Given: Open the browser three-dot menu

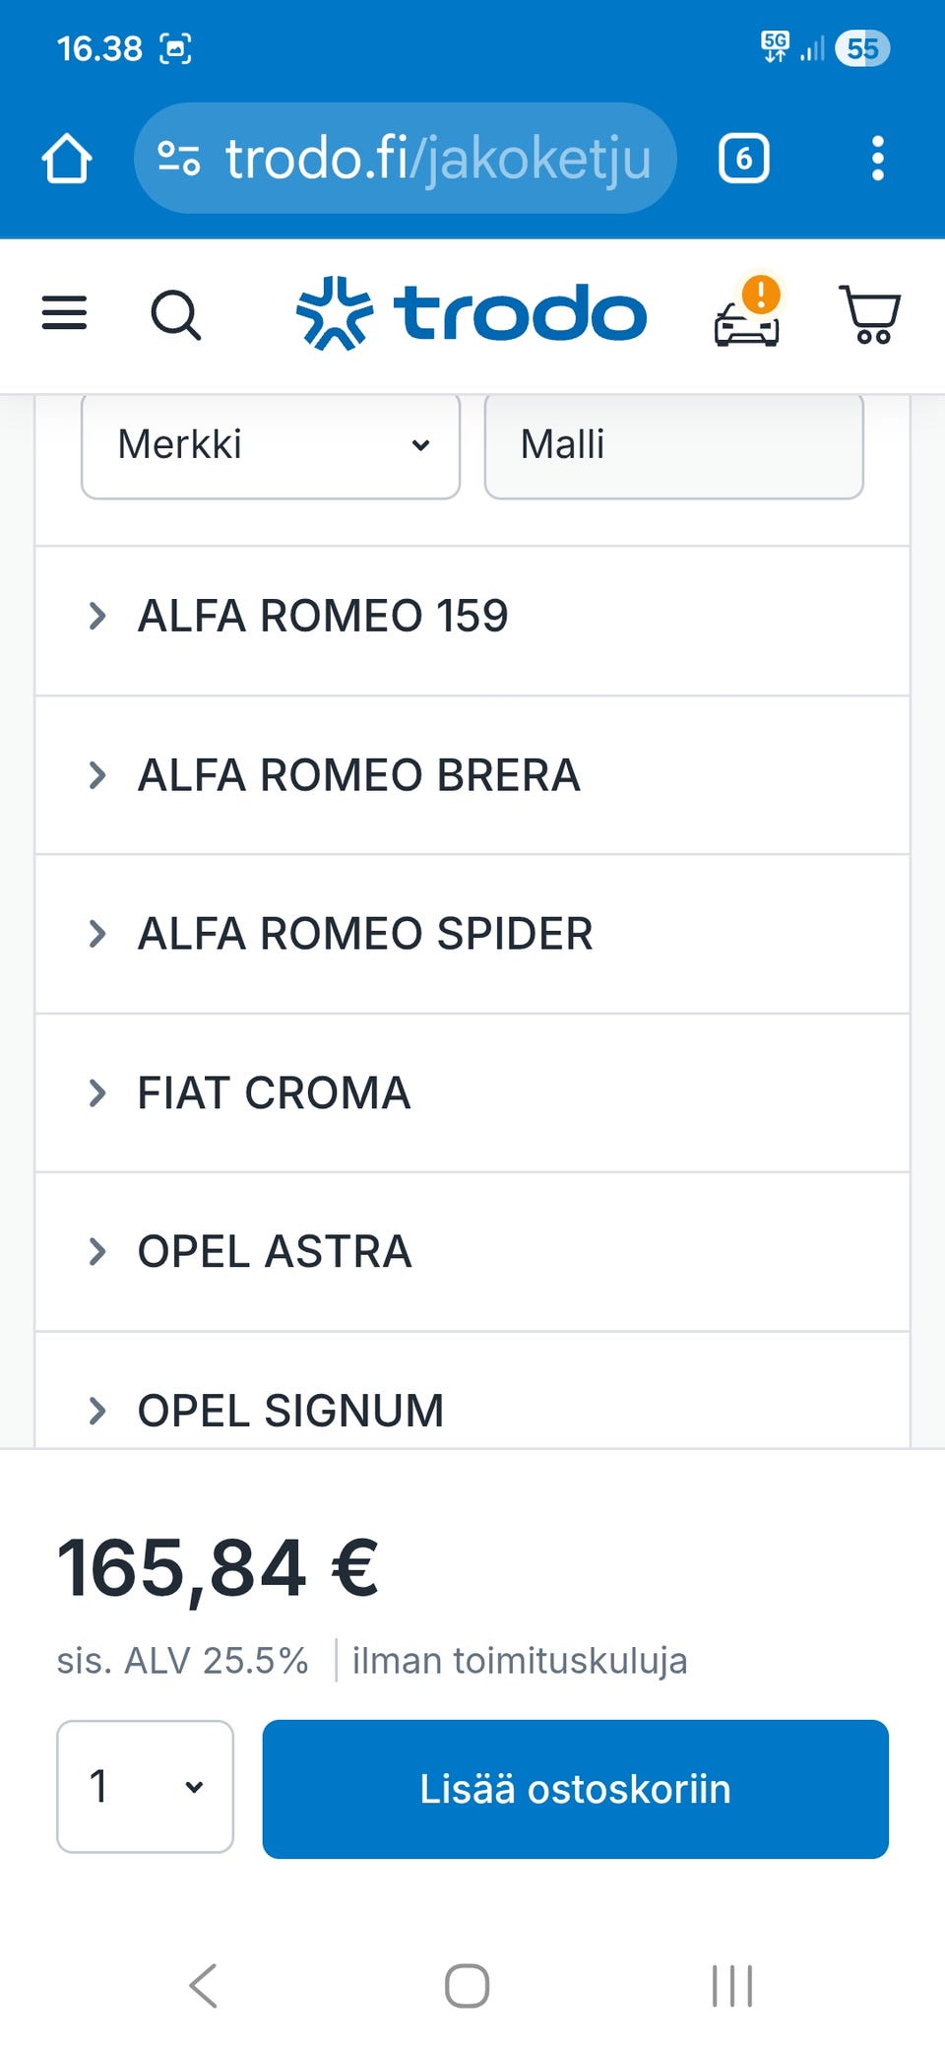Looking at the screenshot, I should 877,159.
